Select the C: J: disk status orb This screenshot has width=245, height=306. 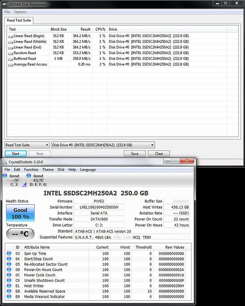point(5,176)
